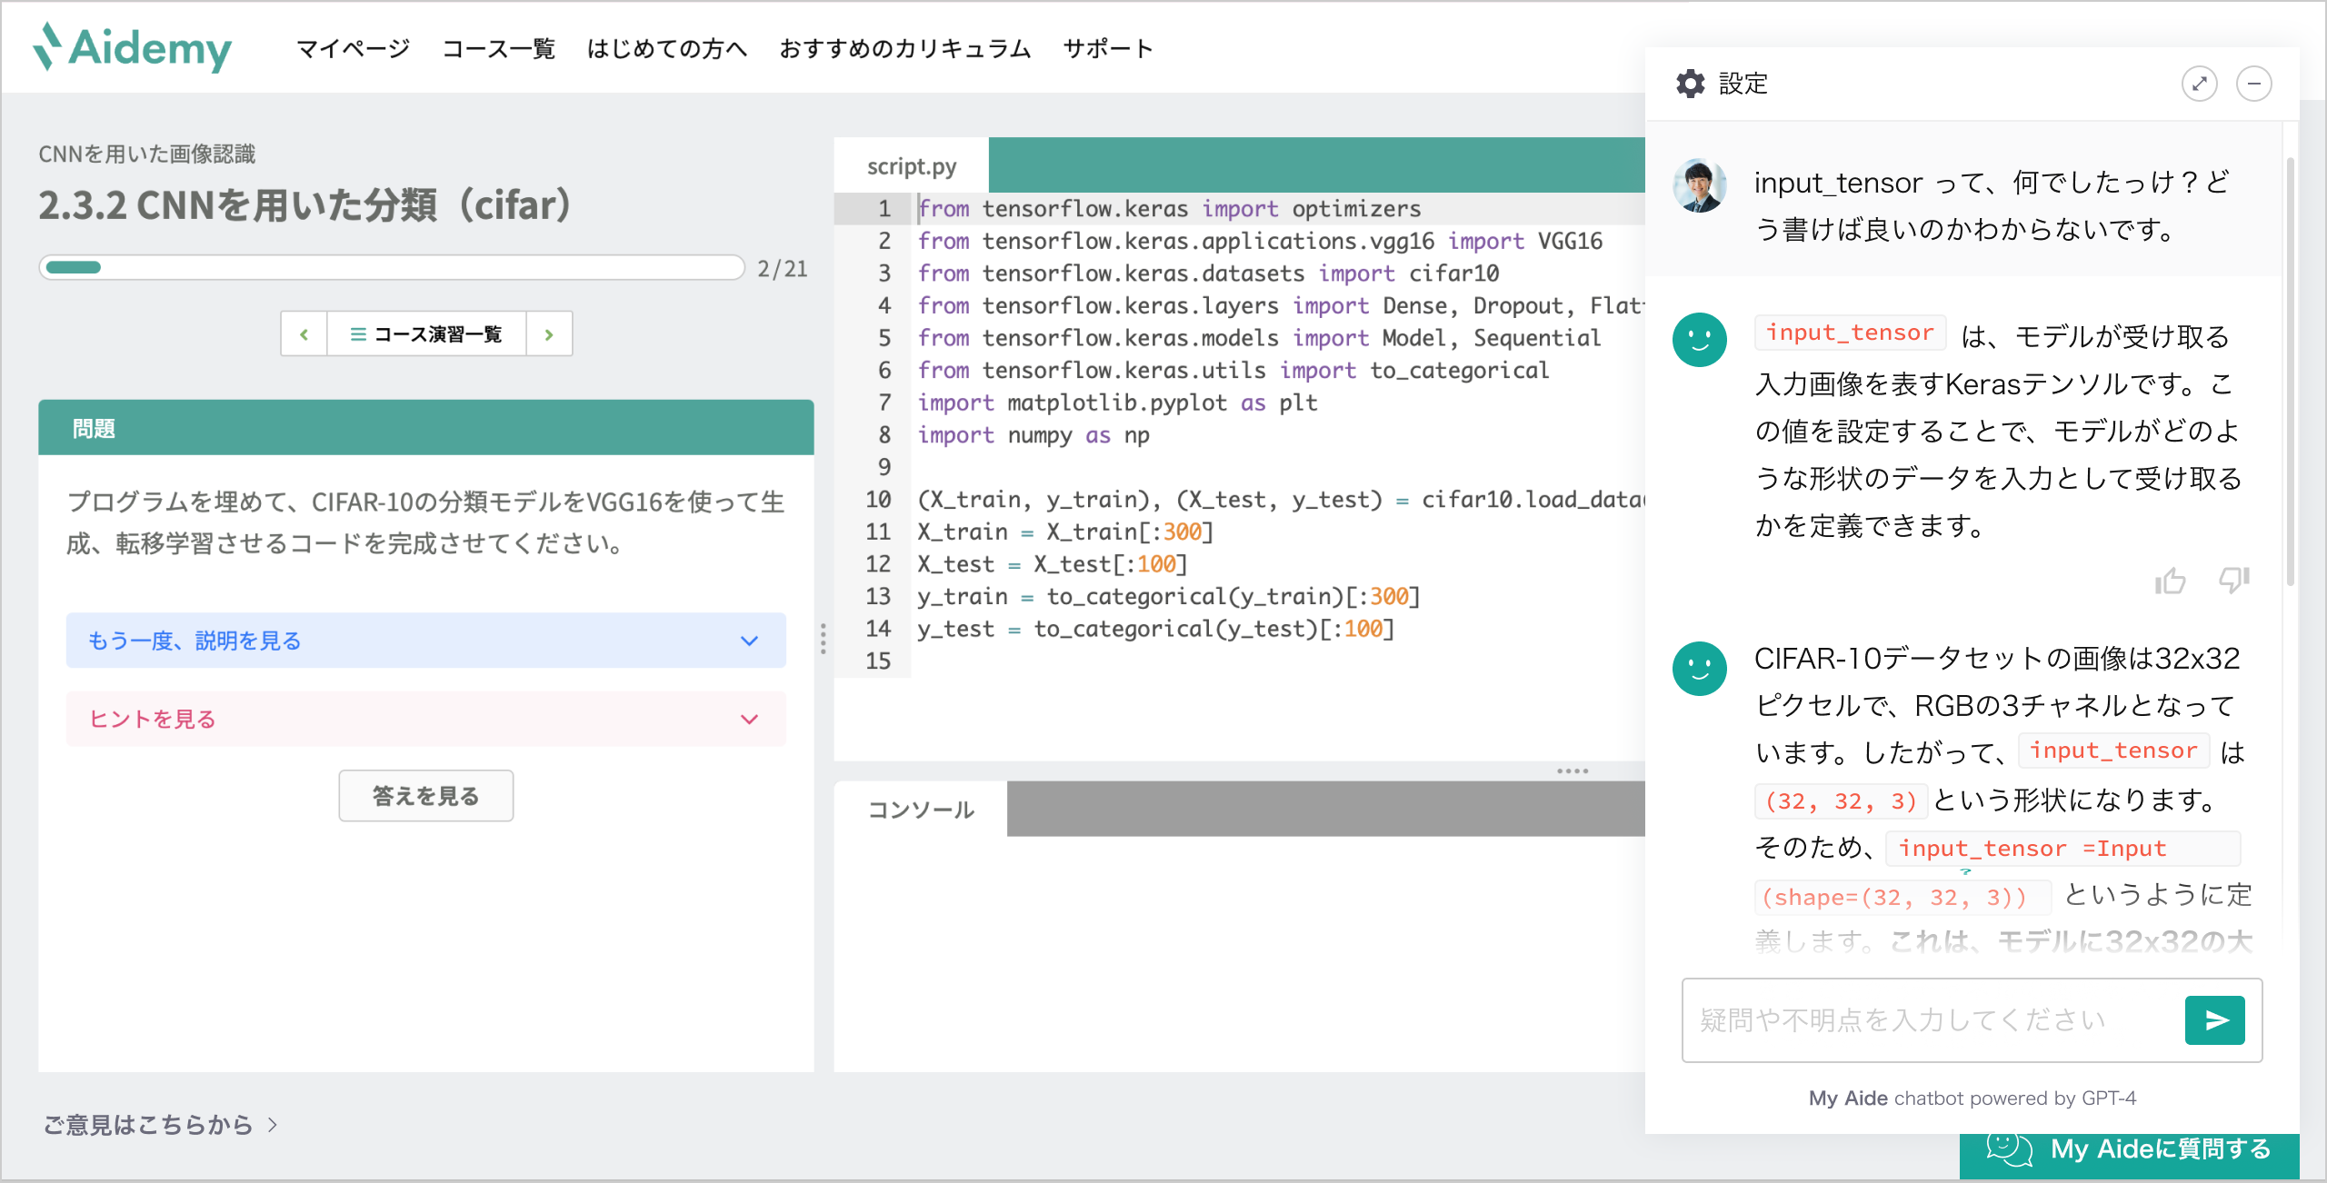This screenshot has height=1183, width=2327.
Task: Give a thumbs up to the chatbot answer
Action: (2172, 580)
